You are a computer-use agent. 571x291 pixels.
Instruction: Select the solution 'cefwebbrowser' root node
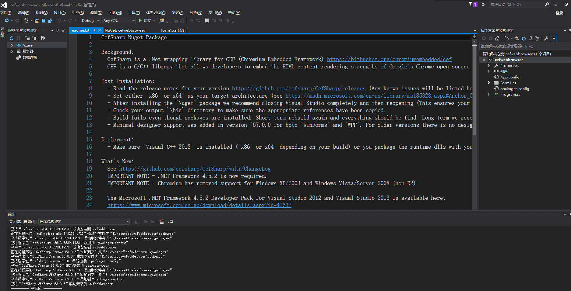click(520, 54)
